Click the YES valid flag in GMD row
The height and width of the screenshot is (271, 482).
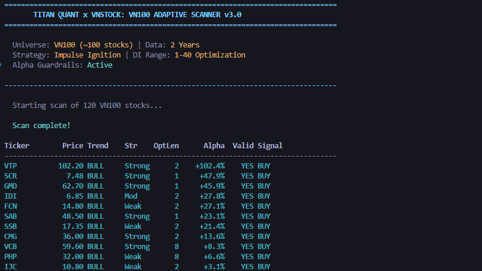pos(248,186)
